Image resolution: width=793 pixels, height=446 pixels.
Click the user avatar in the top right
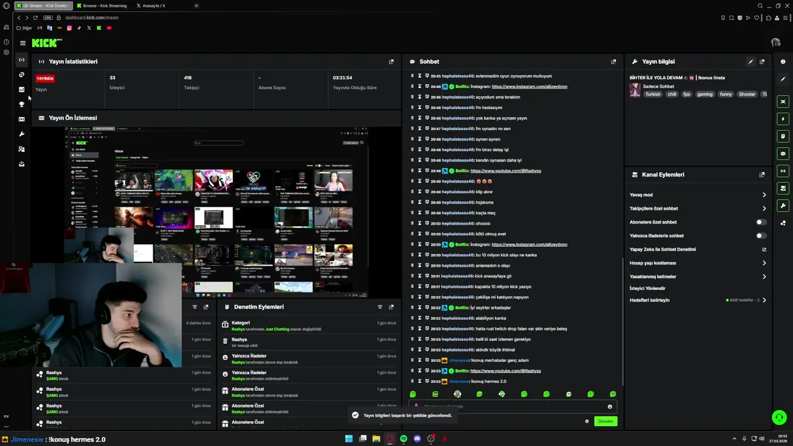(x=776, y=43)
